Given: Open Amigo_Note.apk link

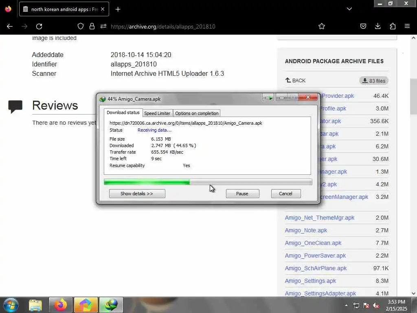Looking at the screenshot, I should pyautogui.click(x=306, y=230).
